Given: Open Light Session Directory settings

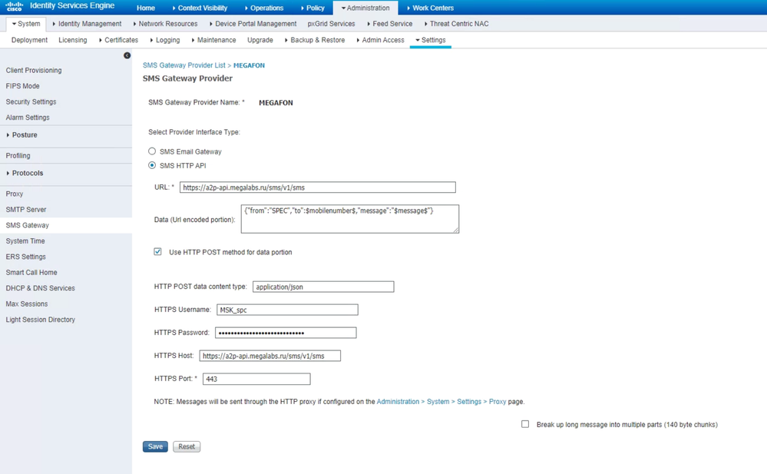Looking at the screenshot, I should point(41,320).
